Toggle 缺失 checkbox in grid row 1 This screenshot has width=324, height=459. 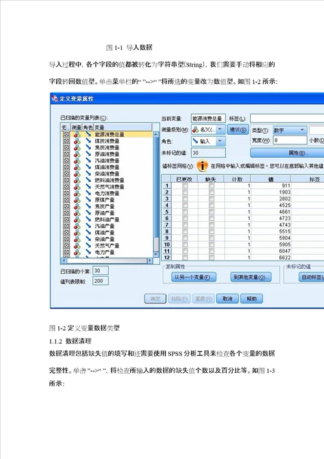[211, 185]
